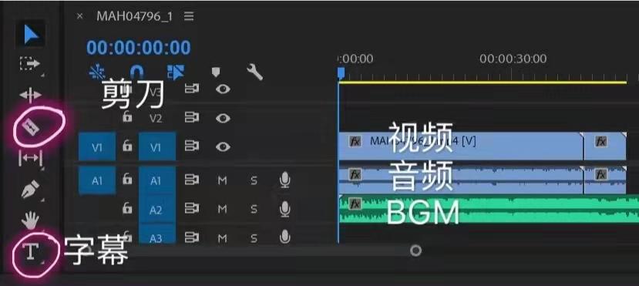Toggle Linked Selection button

click(176, 72)
